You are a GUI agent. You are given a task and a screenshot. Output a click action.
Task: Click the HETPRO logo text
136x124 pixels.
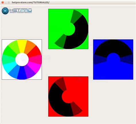point(21,11)
